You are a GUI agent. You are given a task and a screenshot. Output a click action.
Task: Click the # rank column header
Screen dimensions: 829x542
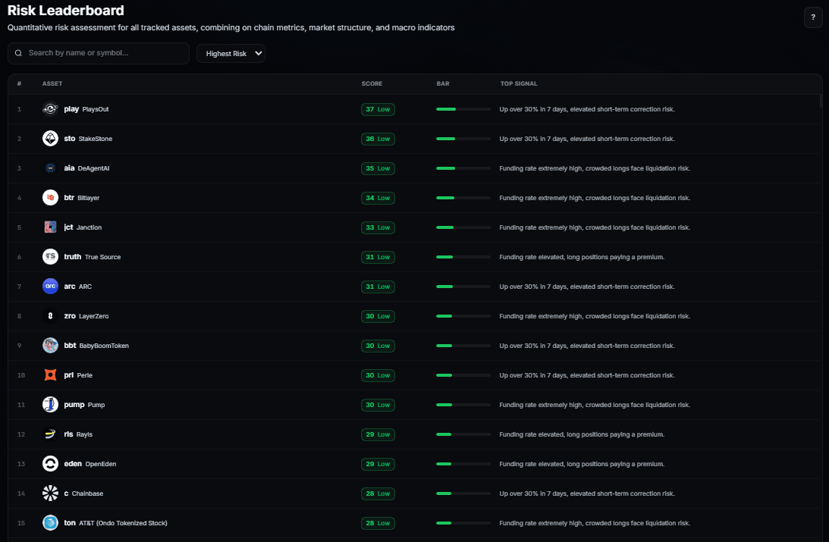pos(19,83)
